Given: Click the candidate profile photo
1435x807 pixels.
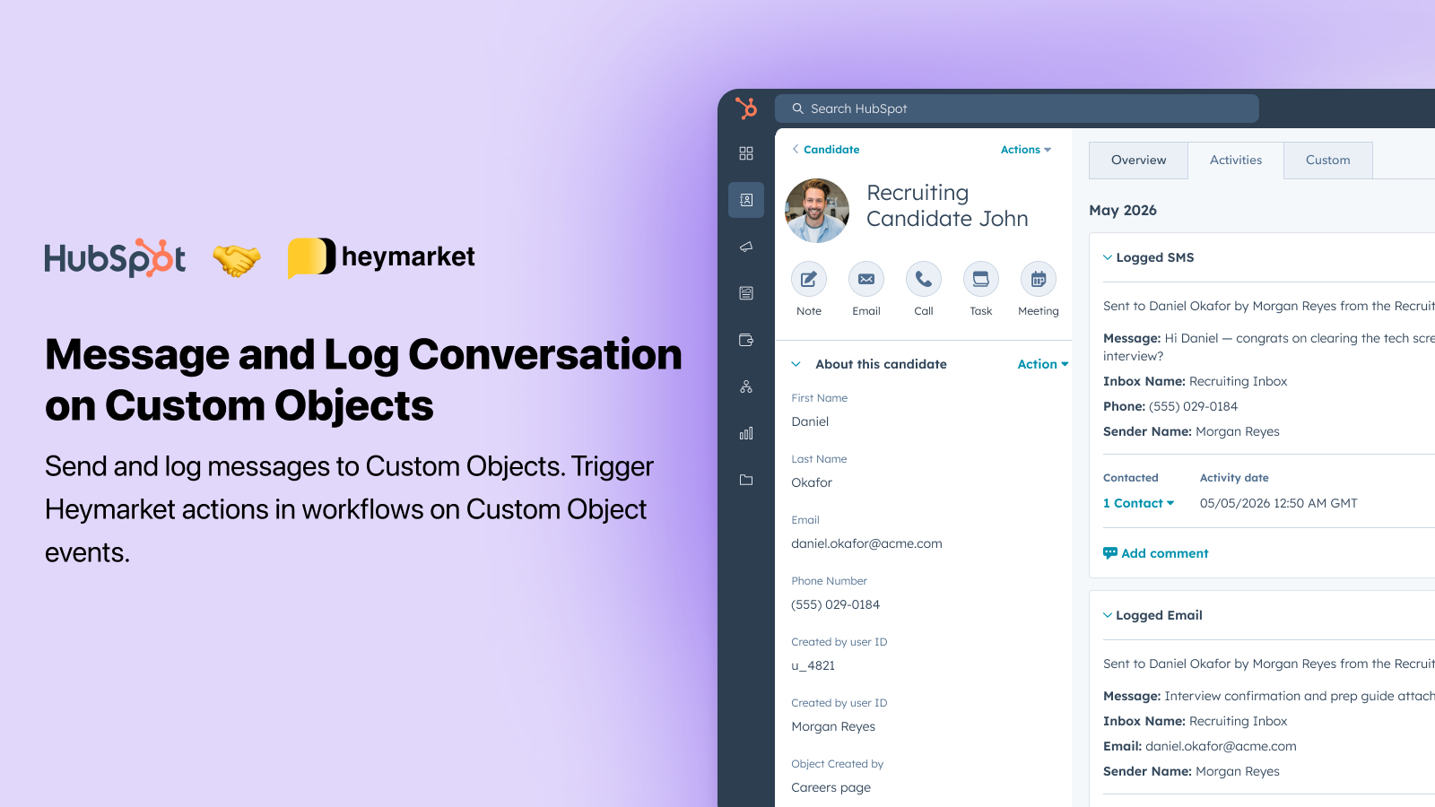Looking at the screenshot, I should tap(817, 211).
